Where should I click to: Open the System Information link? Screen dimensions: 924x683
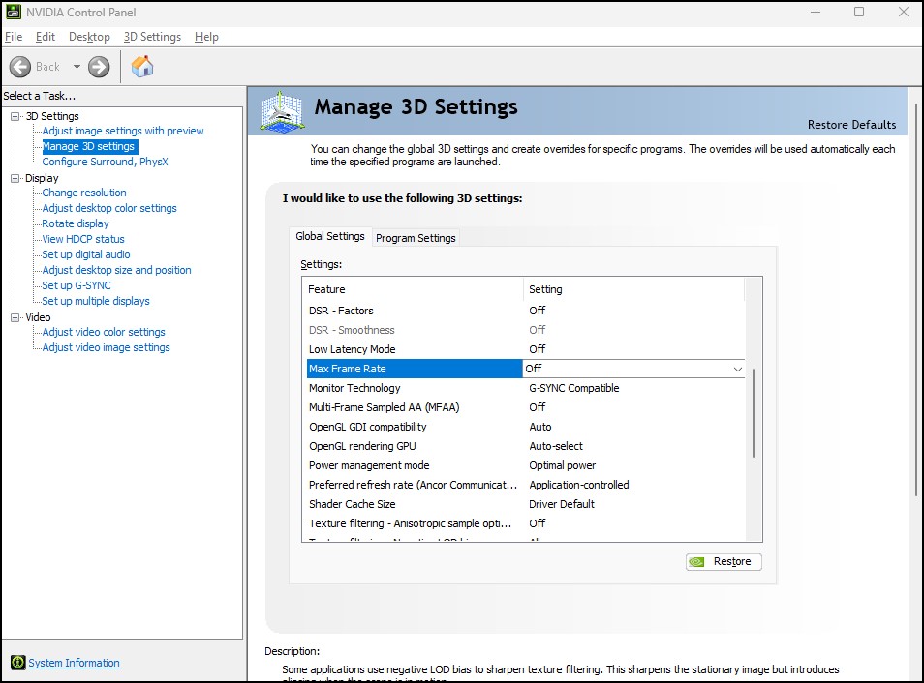point(74,663)
